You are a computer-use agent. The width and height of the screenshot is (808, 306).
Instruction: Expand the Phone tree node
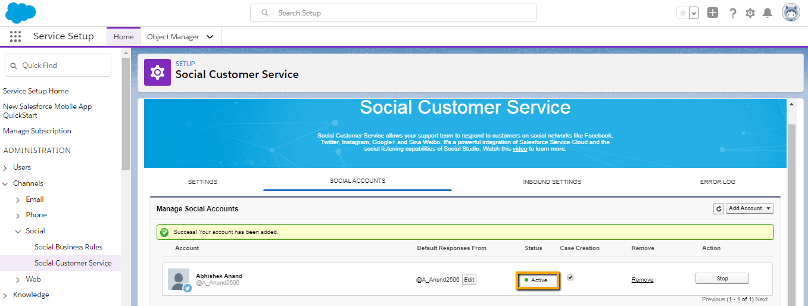(18, 216)
